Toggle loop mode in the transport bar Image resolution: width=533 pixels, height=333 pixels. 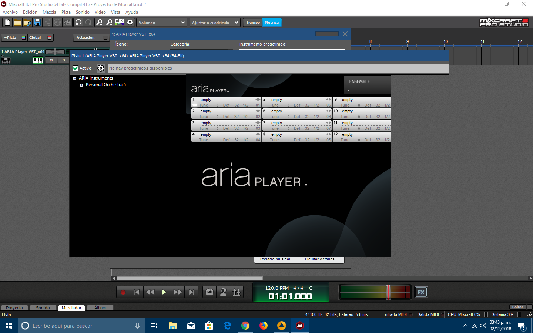pyautogui.click(x=209, y=292)
